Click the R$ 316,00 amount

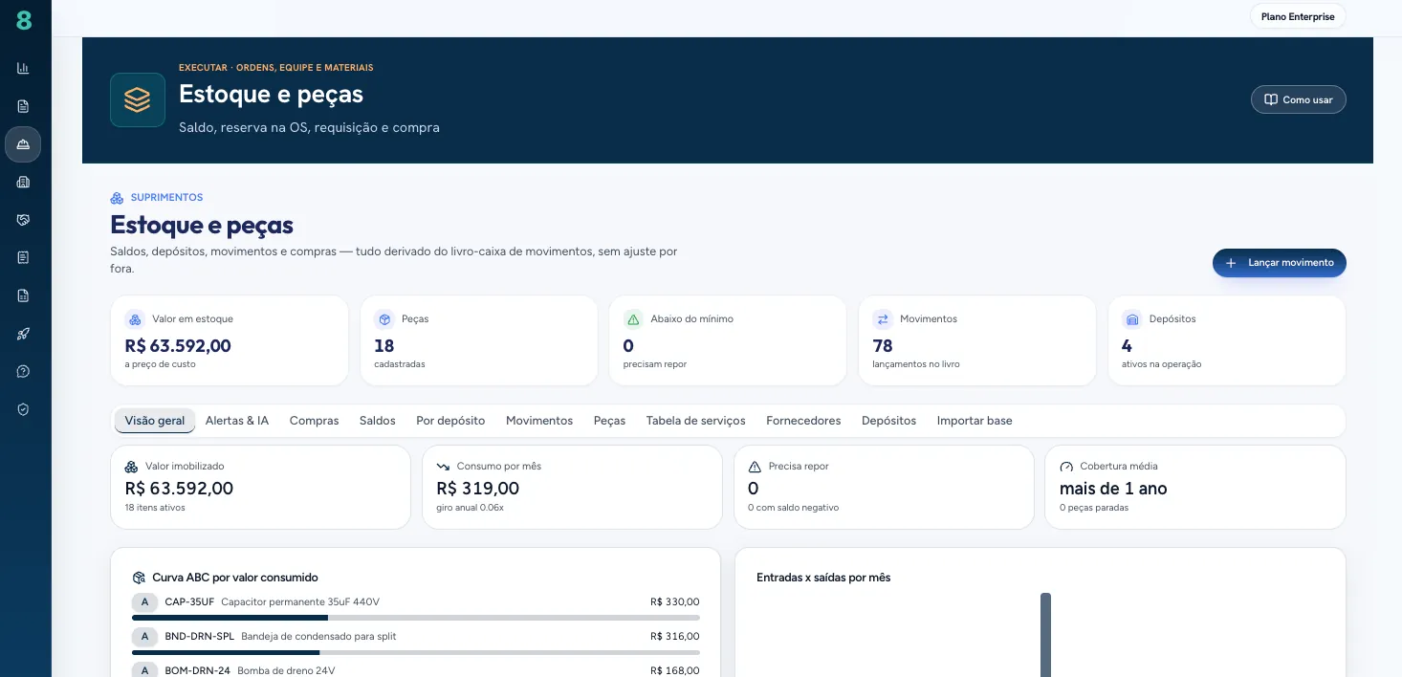675,637
